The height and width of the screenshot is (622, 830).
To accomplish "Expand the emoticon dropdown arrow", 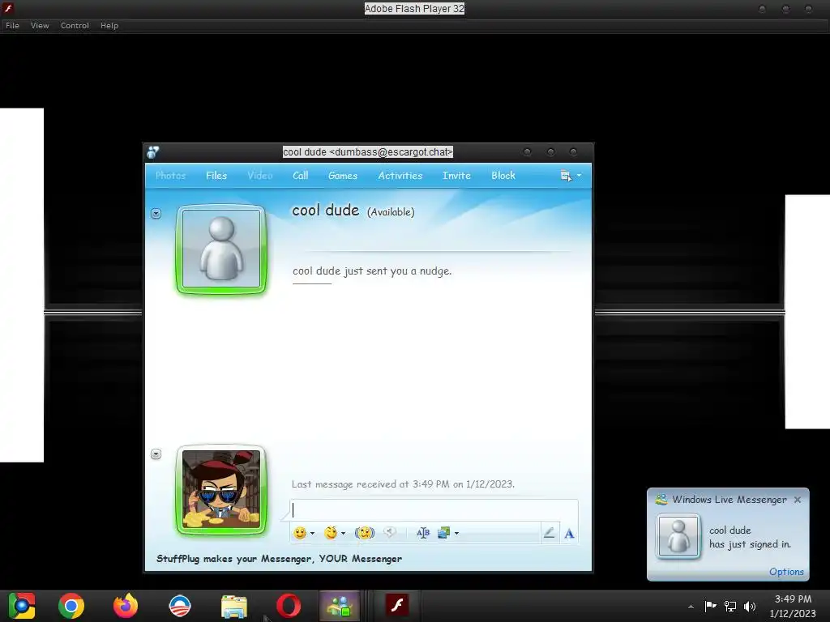I will [x=312, y=533].
